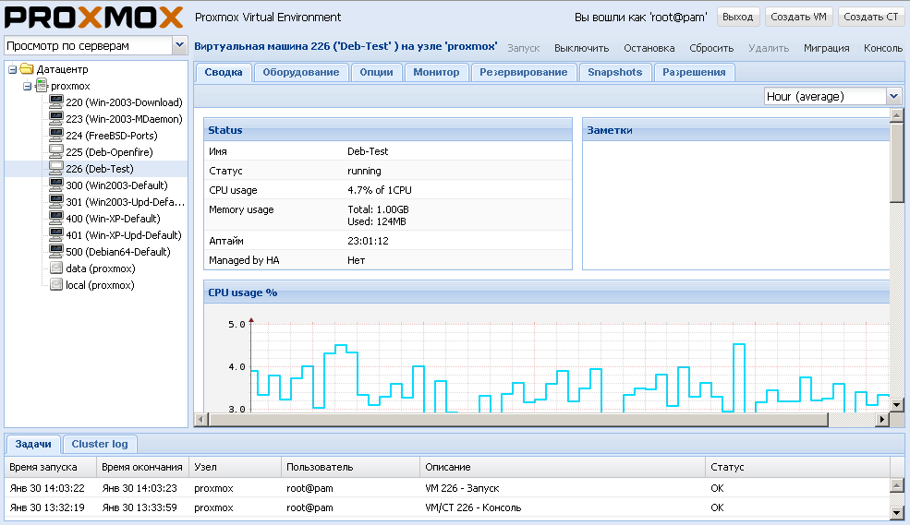Click the summary panel vertical scrollbar thumb

pos(897,161)
